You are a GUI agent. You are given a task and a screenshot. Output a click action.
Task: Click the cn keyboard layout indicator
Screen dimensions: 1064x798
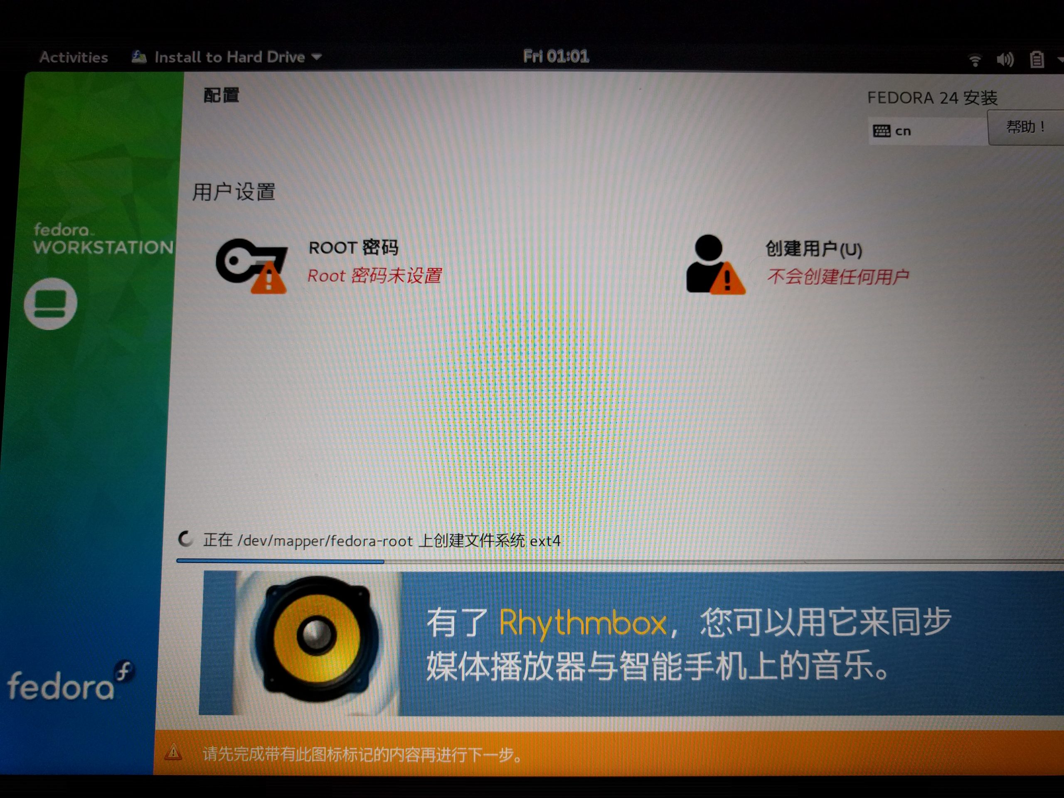[926, 131]
